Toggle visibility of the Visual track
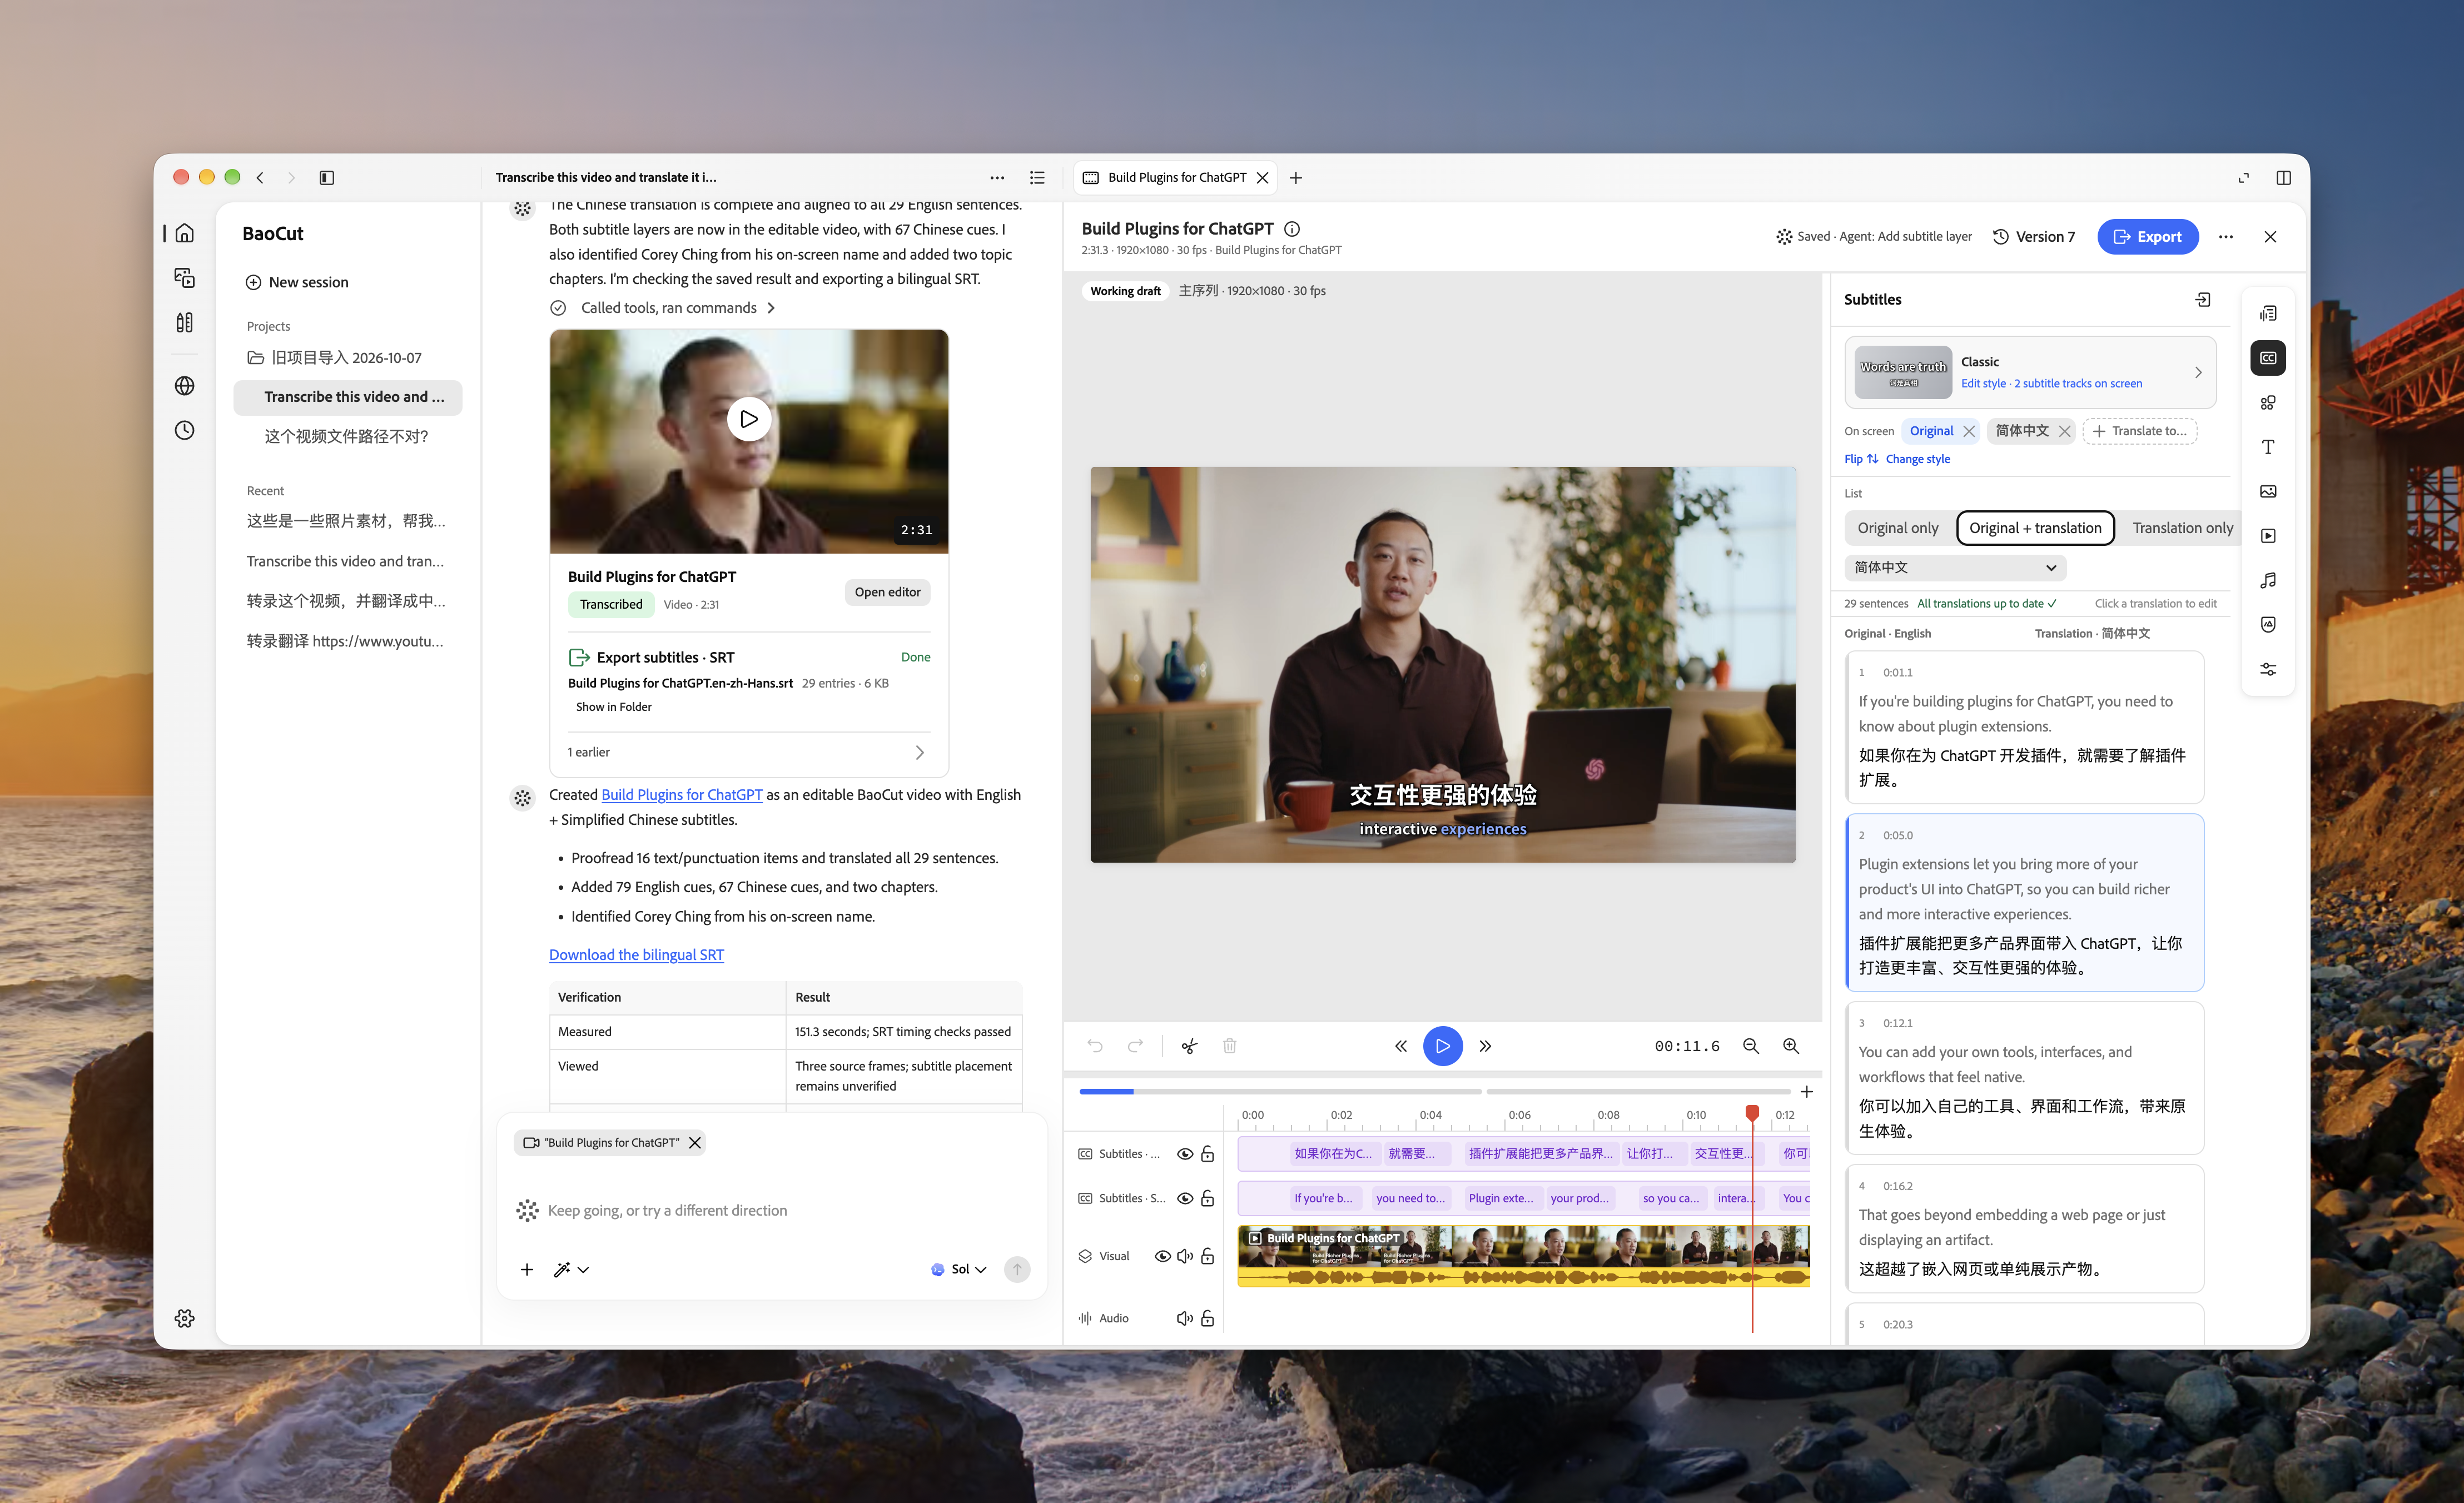The height and width of the screenshot is (1503, 2464). (1162, 1256)
